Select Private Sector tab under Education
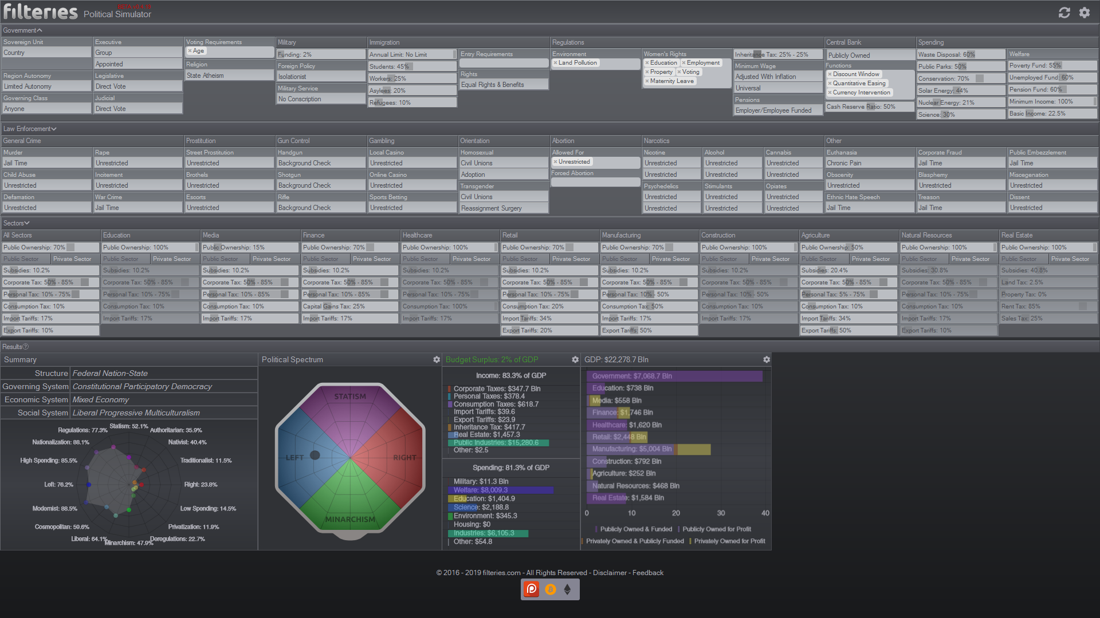1100x618 pixels. [x=172, y=259]
